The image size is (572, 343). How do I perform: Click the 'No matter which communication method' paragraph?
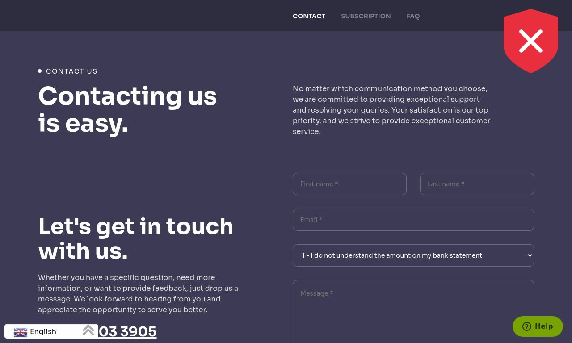pos(391,110)
